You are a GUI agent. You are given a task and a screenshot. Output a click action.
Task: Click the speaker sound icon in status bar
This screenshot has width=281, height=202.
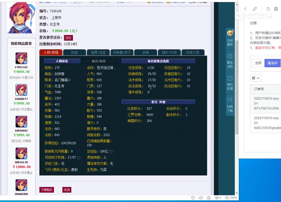click(201, 198)
